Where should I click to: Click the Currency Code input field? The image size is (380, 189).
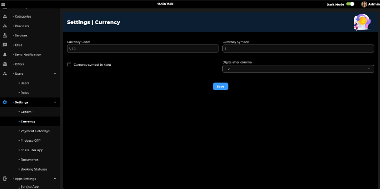(x=142, y=49)
